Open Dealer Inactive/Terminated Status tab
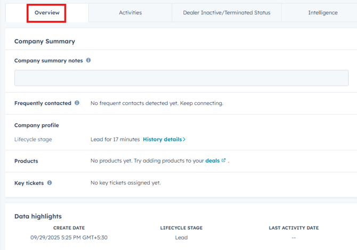The image size is (357, 250). (x=226, y=12)
